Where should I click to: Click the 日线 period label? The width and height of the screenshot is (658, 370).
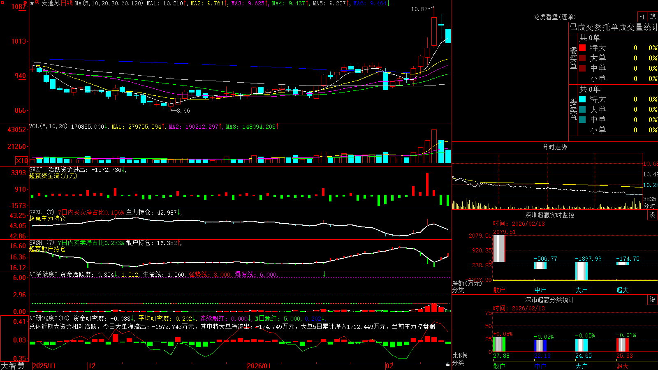coord(67,3)
